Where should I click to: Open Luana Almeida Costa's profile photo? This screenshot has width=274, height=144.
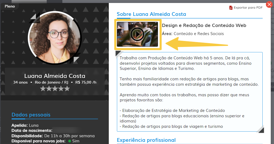click(55, 38)
